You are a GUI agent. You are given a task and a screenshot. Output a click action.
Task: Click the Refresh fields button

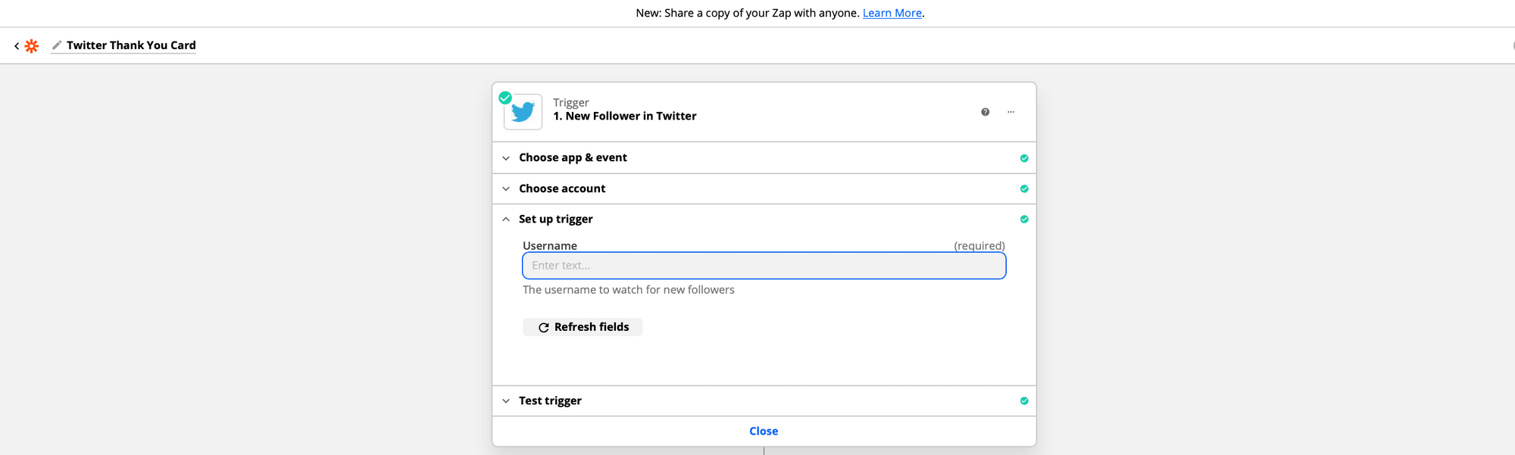point(583,327)
